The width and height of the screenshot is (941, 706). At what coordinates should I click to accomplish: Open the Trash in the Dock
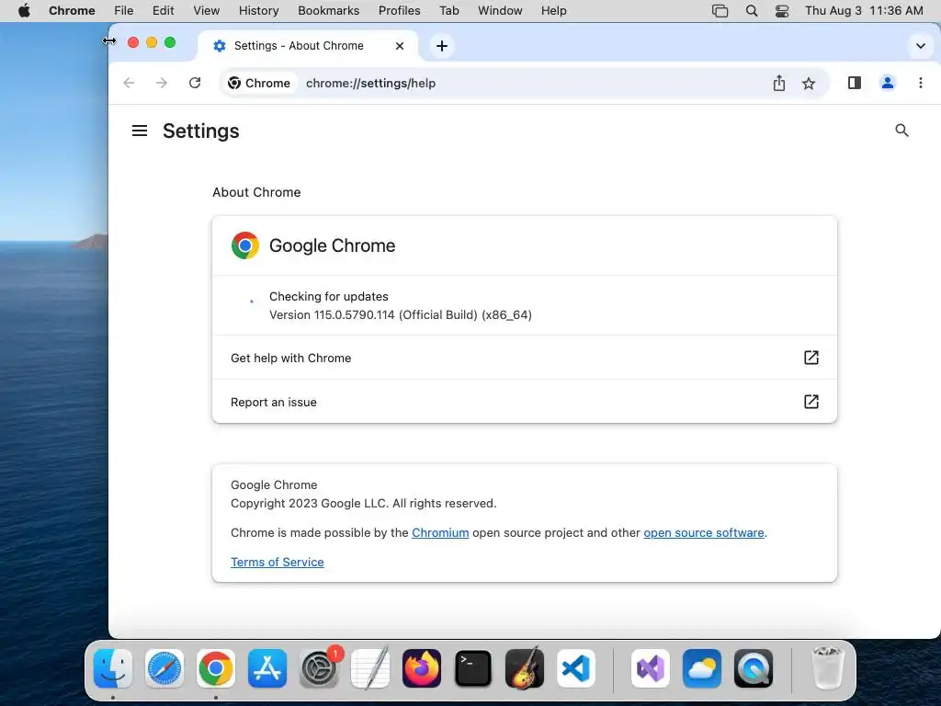[x=828, y=668]
